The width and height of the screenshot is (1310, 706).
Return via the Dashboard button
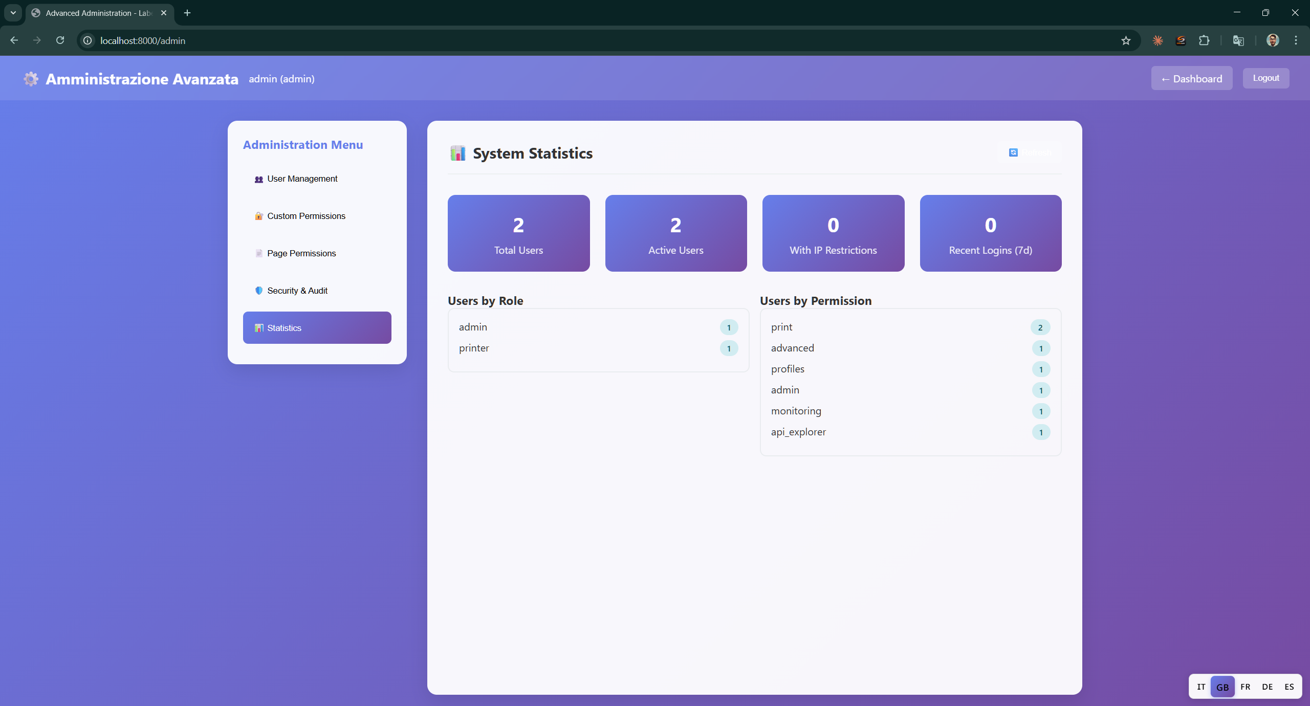[1192, 78]
